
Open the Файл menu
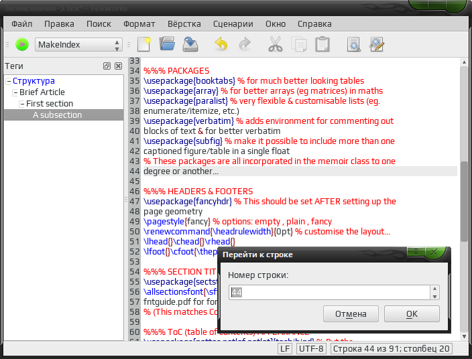coord(21,23)
